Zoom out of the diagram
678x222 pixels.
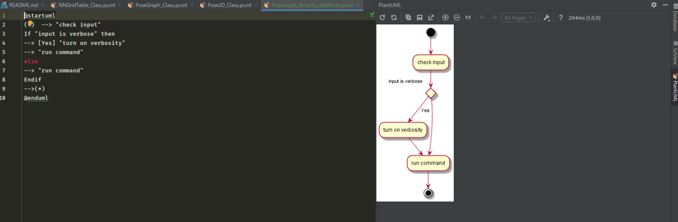[457, 17]
